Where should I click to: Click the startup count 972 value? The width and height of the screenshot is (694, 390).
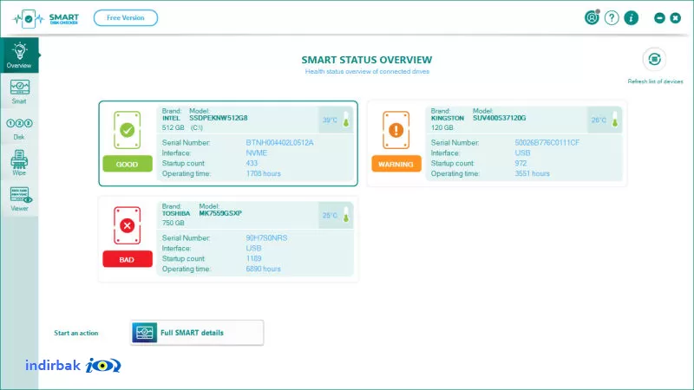point(520,163)
